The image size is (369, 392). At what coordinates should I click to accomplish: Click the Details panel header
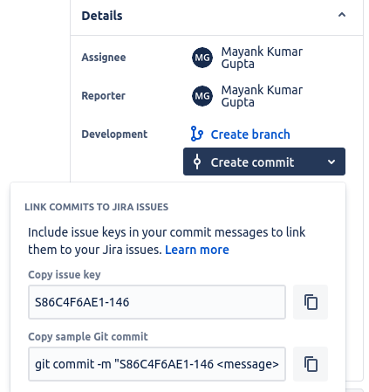[x=216, y=16]
